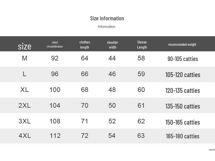Viewport: 215px width, 161px height.
Task: Click the size column header
Action: coord(24,46)
